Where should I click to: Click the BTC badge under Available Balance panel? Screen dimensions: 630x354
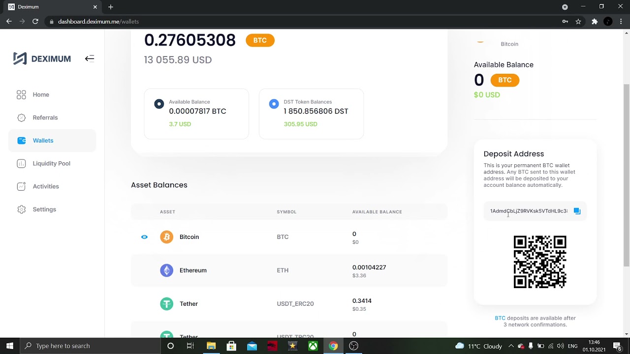point(504,80)
